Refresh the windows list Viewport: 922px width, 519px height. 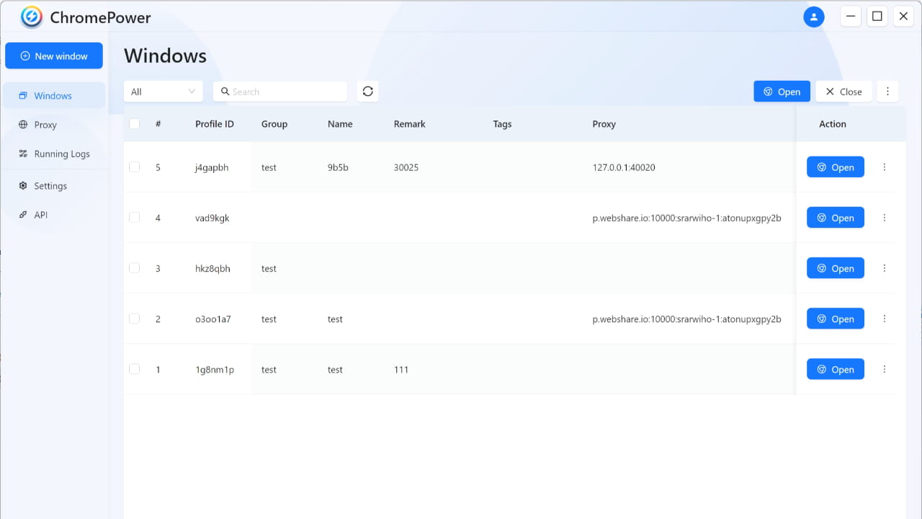click(x=367, y=91)
